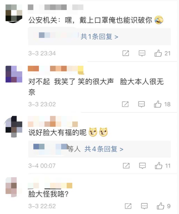Open first commenter's profile avatar
This screenshot has height=214, width=179.
14,13
